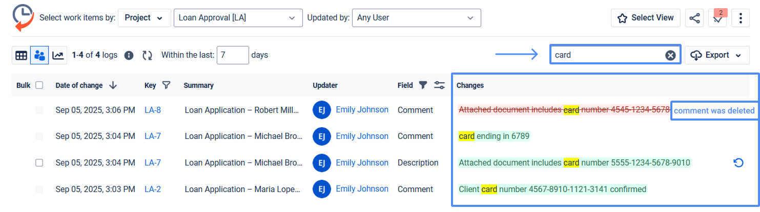Open the Export dropdown menu

[x=716, y=55]
